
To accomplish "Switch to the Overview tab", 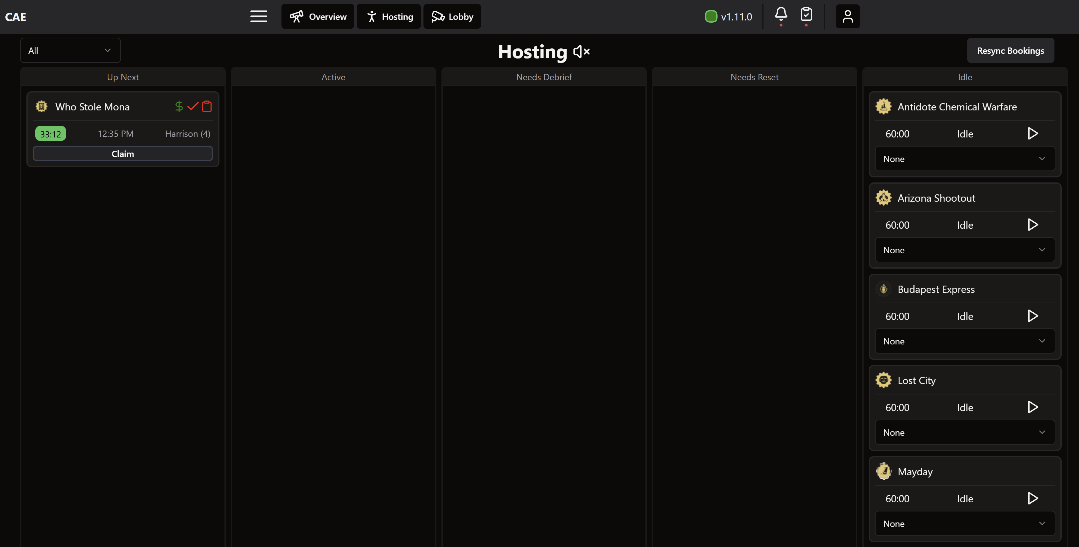I will point(318,17).
